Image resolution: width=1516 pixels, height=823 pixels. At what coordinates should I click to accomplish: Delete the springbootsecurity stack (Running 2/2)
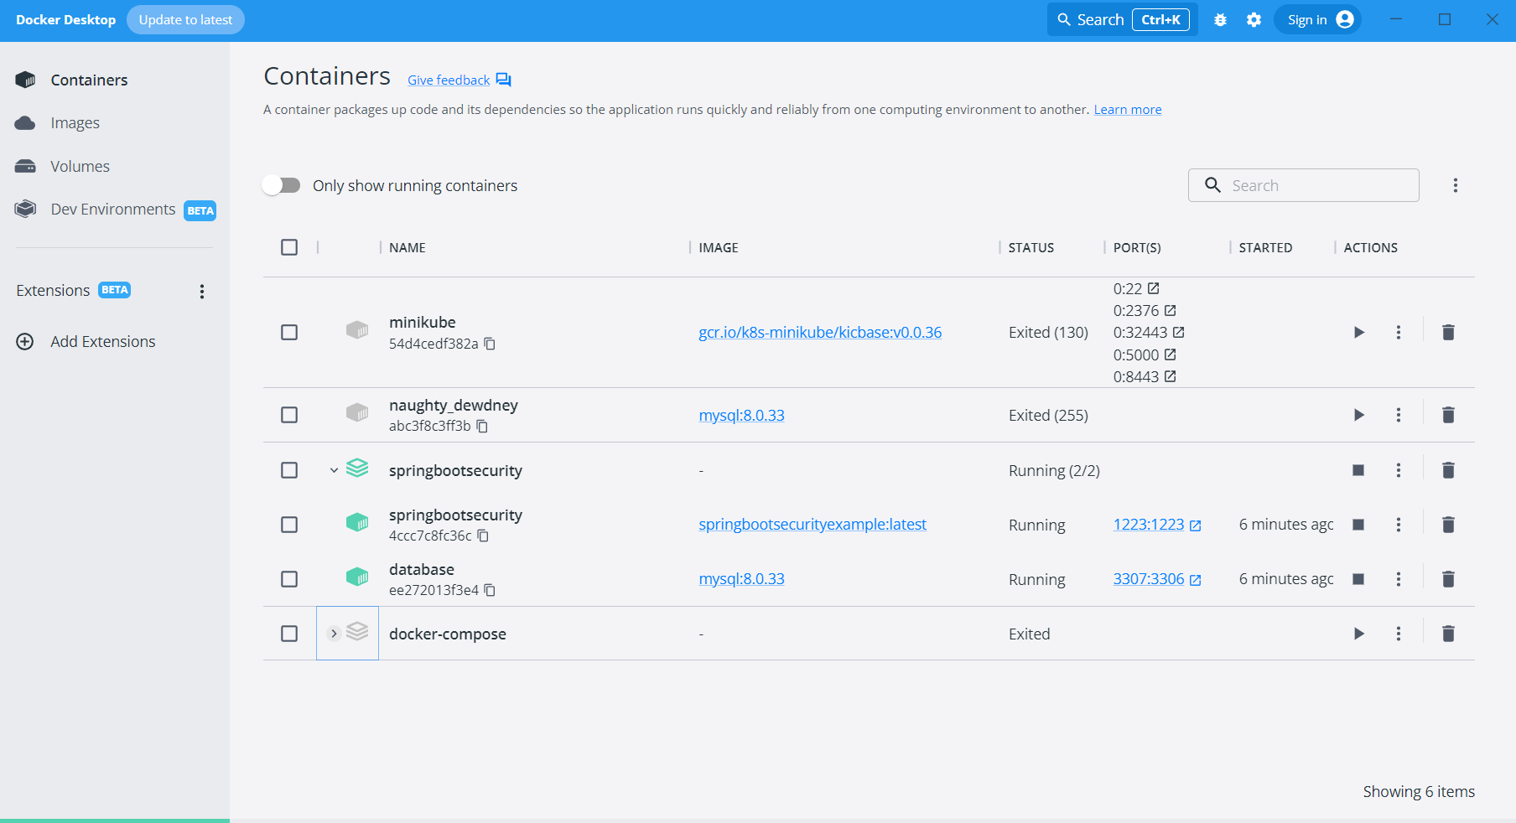[x=1448, y=470]
